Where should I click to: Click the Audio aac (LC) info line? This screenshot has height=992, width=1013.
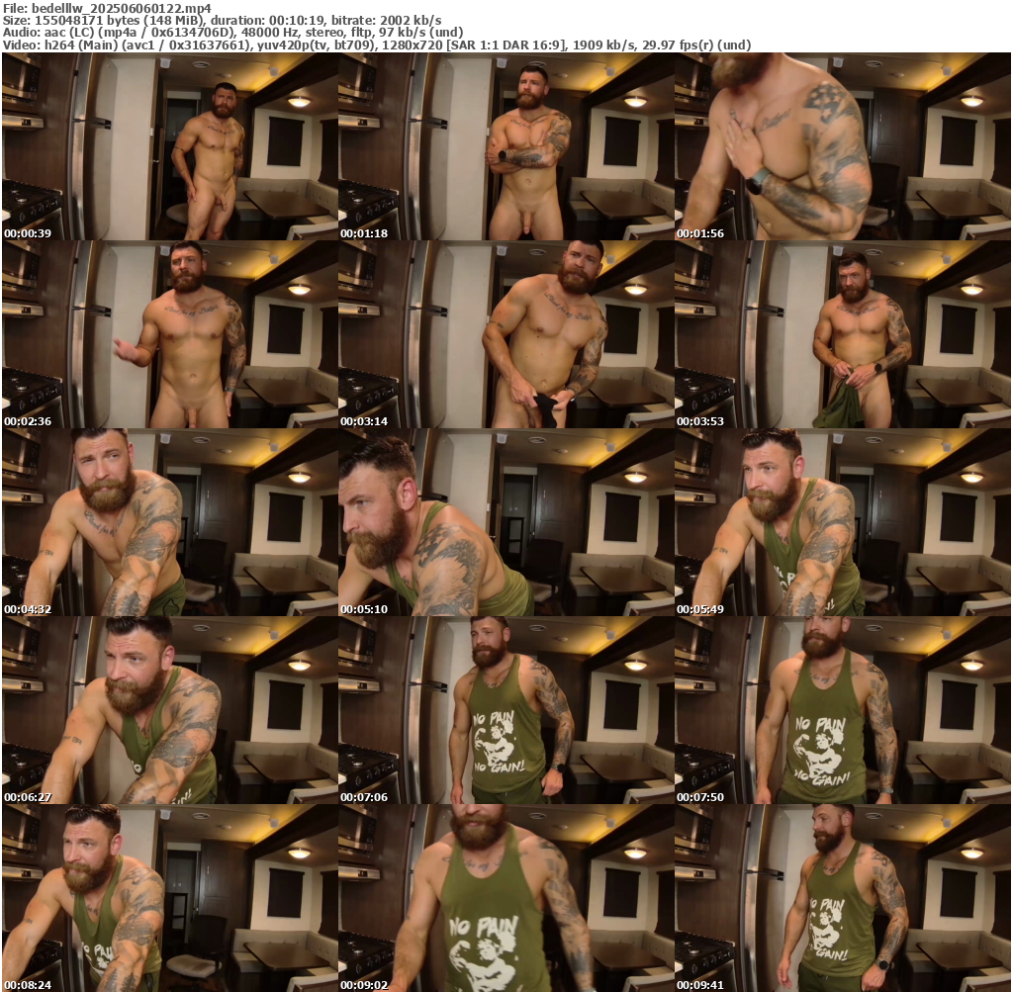[232, 33]
